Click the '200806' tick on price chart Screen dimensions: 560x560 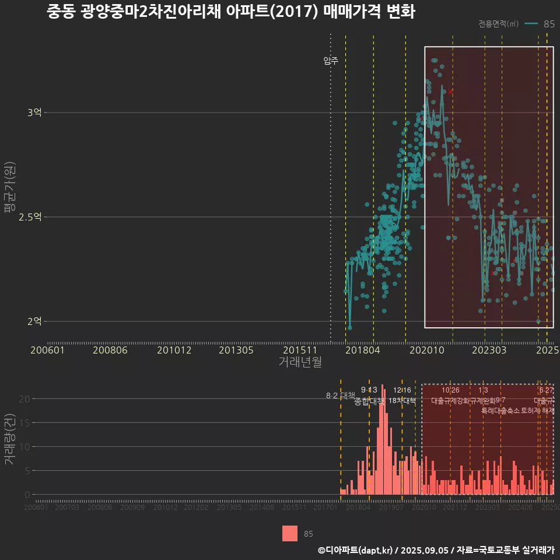[x=110, y=350]
